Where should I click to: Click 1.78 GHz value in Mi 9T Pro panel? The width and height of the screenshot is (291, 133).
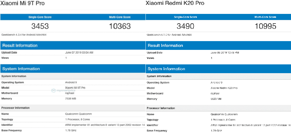coord(71,130)
